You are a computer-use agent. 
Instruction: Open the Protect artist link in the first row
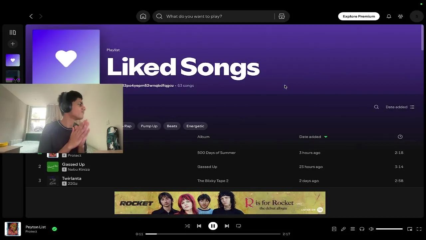pos(74,155)
